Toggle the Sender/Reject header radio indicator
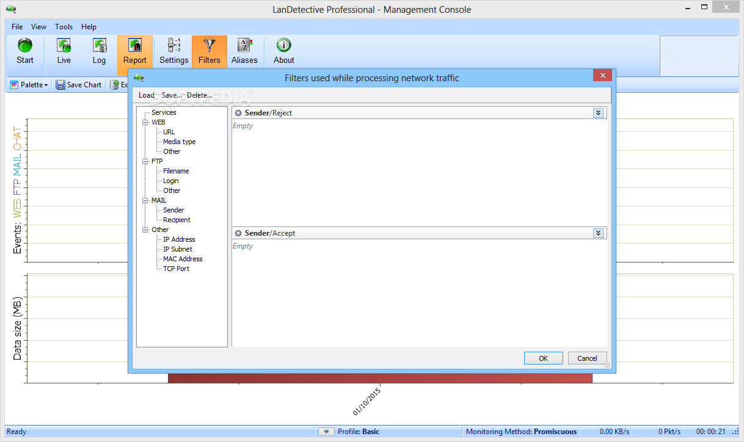This screenshot has width=744, height=442. [x=238, y=113]
